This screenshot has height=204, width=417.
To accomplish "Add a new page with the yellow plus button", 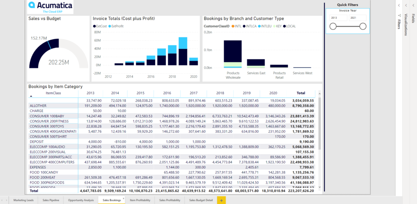I will (x=222, y=200).
